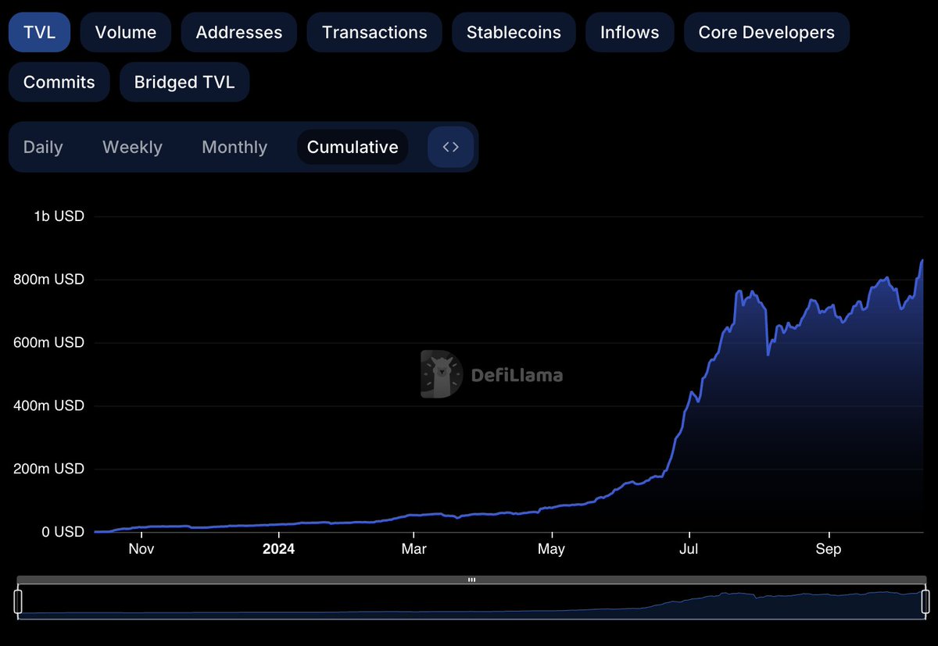Switch to the Volume tab

point(125,32)
